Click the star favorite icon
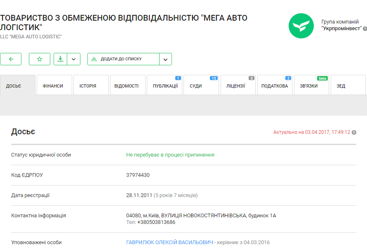Image resolution: width=367 pixels, height=252 pixels. tap(40, 59)
